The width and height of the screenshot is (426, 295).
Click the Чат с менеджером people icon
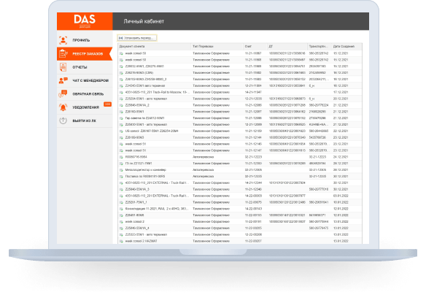coord(63,80)
